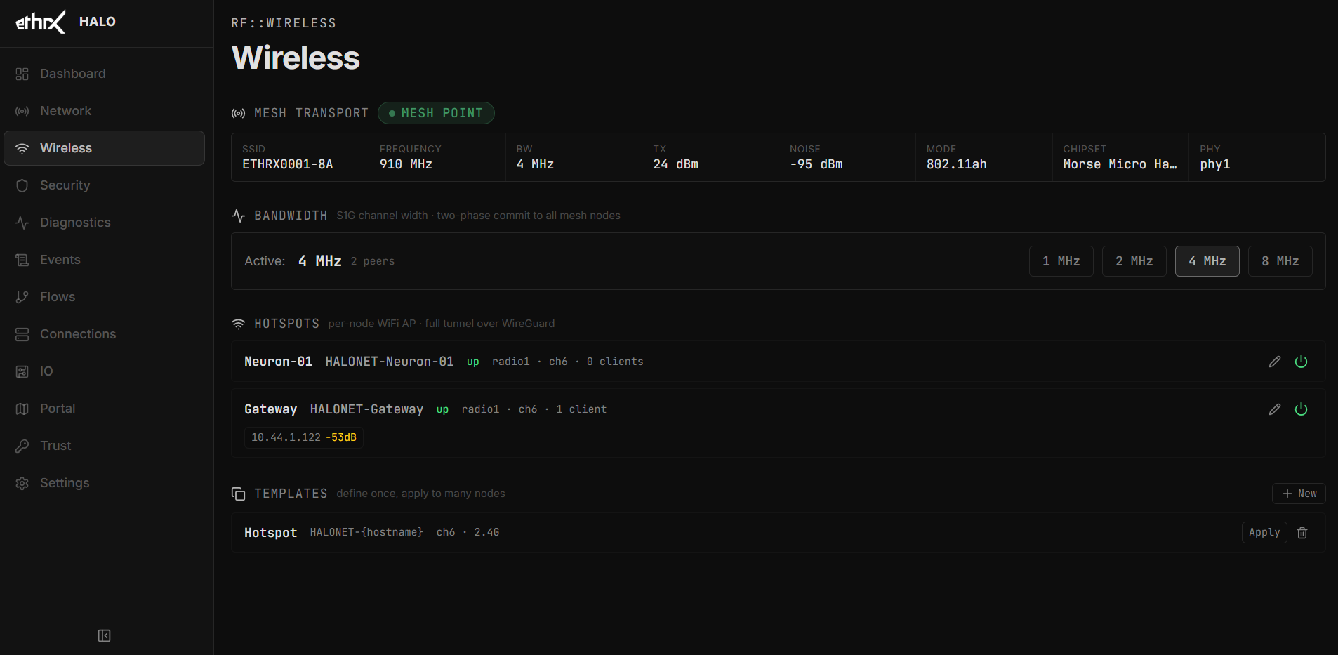
Task: Delete the Hotspot template with trash icon
Action: (1302, 533)
